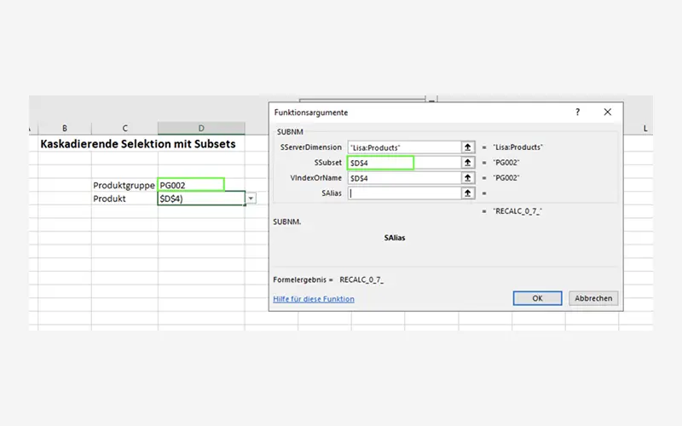Open the dropdown arrow on Produkt cell
The width and height of the screenshot is (682, 426).
point(251,199)
